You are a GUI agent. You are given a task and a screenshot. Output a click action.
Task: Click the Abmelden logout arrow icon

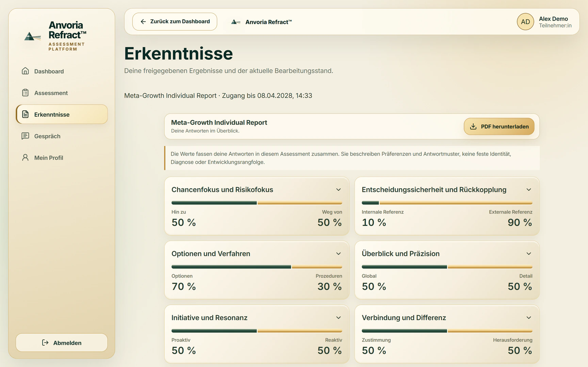(45, 343)
